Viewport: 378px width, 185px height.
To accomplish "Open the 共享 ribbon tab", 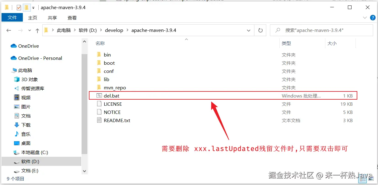I will tap(52, 18).
